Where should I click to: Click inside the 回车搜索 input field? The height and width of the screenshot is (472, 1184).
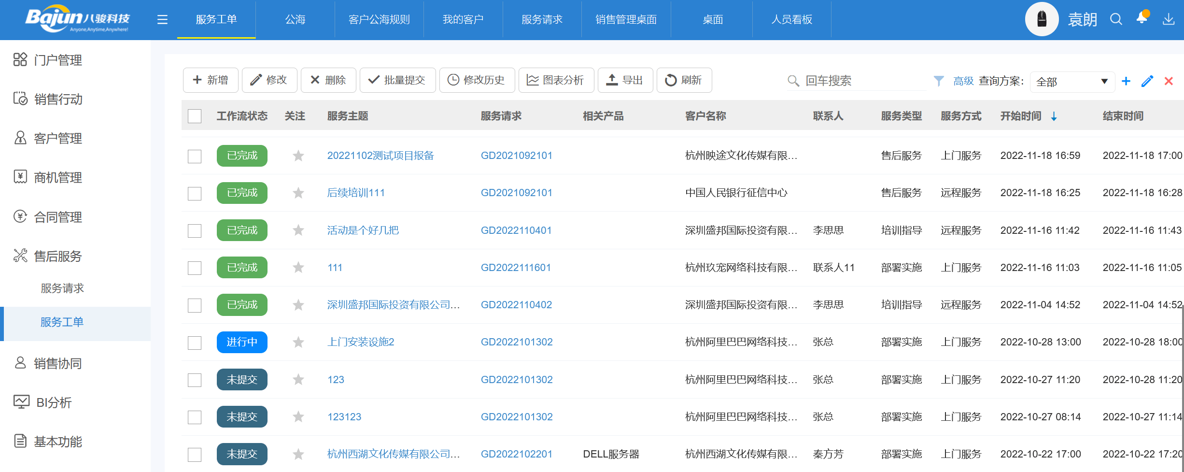coord(860,81)
